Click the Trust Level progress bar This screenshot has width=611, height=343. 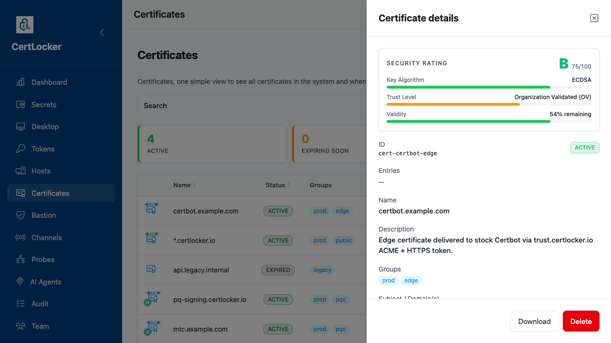pos(489,104)
